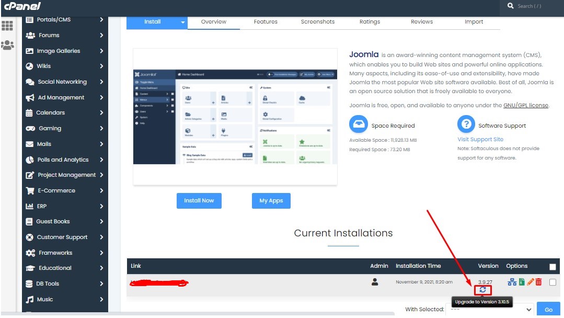Click the Installation Time column header
The height and width of the screenshot is (318, 564).
[418, 266]
